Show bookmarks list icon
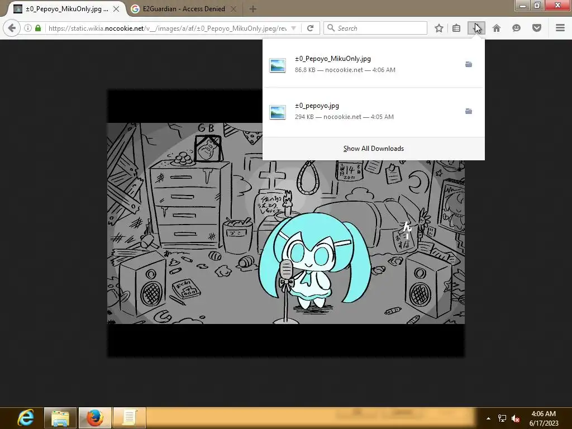Viewport: 572px width, 429px height. (456, 28)
